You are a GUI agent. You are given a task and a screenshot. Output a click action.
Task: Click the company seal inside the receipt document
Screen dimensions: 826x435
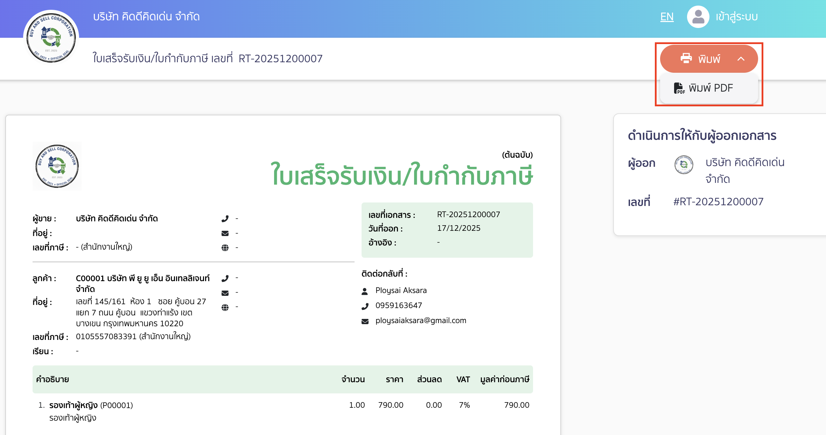pos(57,166)
